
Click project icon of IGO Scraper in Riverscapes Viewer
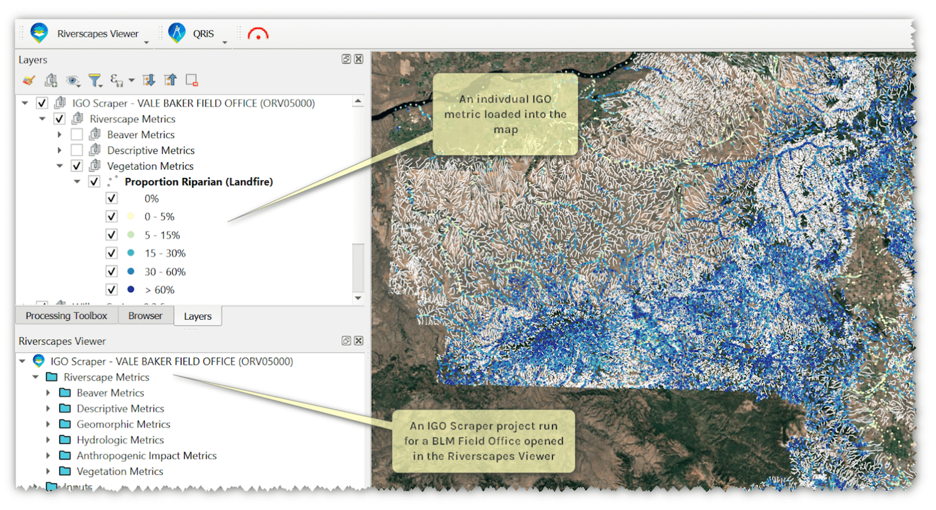(39, 361)
